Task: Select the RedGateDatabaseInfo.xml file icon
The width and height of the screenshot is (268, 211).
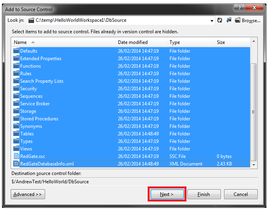Action: (x=16, y=164)
